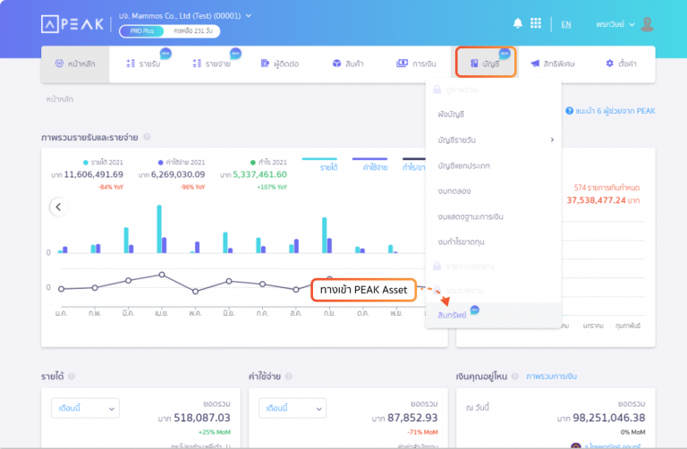Click the ตั้งค่า gear icon
This screenshot has height=449, width=687.
point(609,64)
